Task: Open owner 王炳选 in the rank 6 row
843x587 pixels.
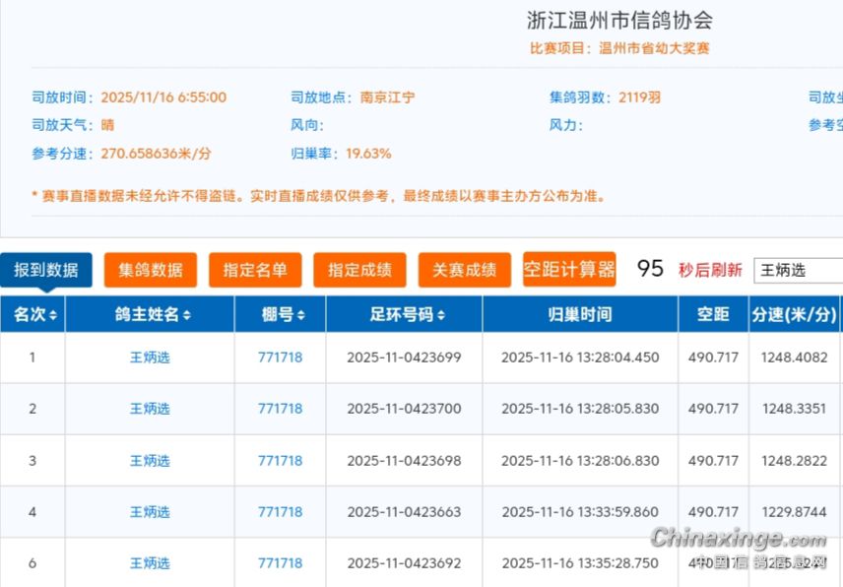Action: (150, 563)
